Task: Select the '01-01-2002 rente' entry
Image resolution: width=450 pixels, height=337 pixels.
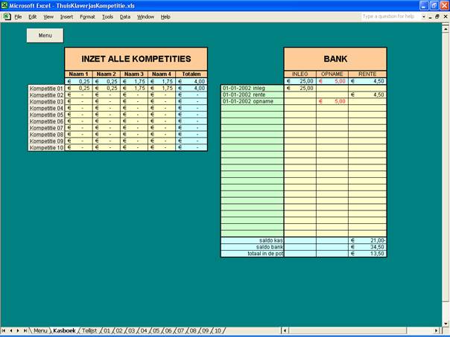Action: point(253,94)
